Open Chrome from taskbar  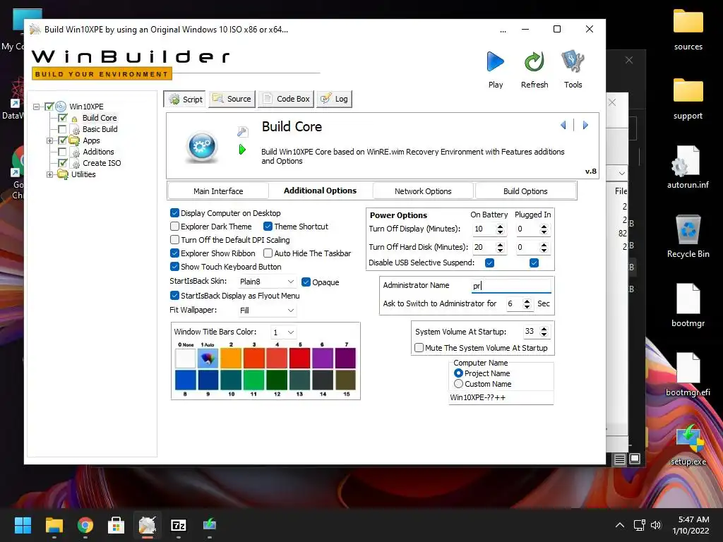pyautogui.click(x=85, y=525)
